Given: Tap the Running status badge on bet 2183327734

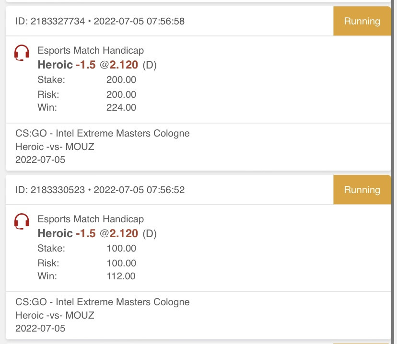Looking at the screenshot, I should pos(362,21).
